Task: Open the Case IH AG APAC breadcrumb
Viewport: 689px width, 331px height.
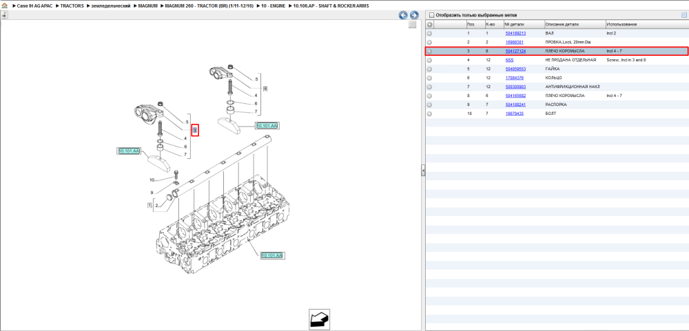Action: click(x=34, y=6)
